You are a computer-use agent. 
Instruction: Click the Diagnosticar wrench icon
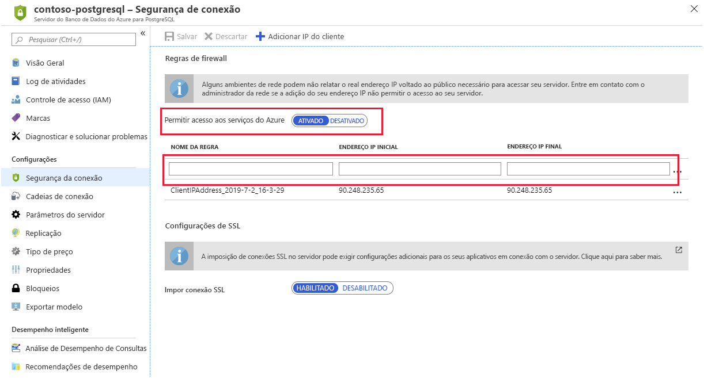pyautogui.click(x=16, y=136)
